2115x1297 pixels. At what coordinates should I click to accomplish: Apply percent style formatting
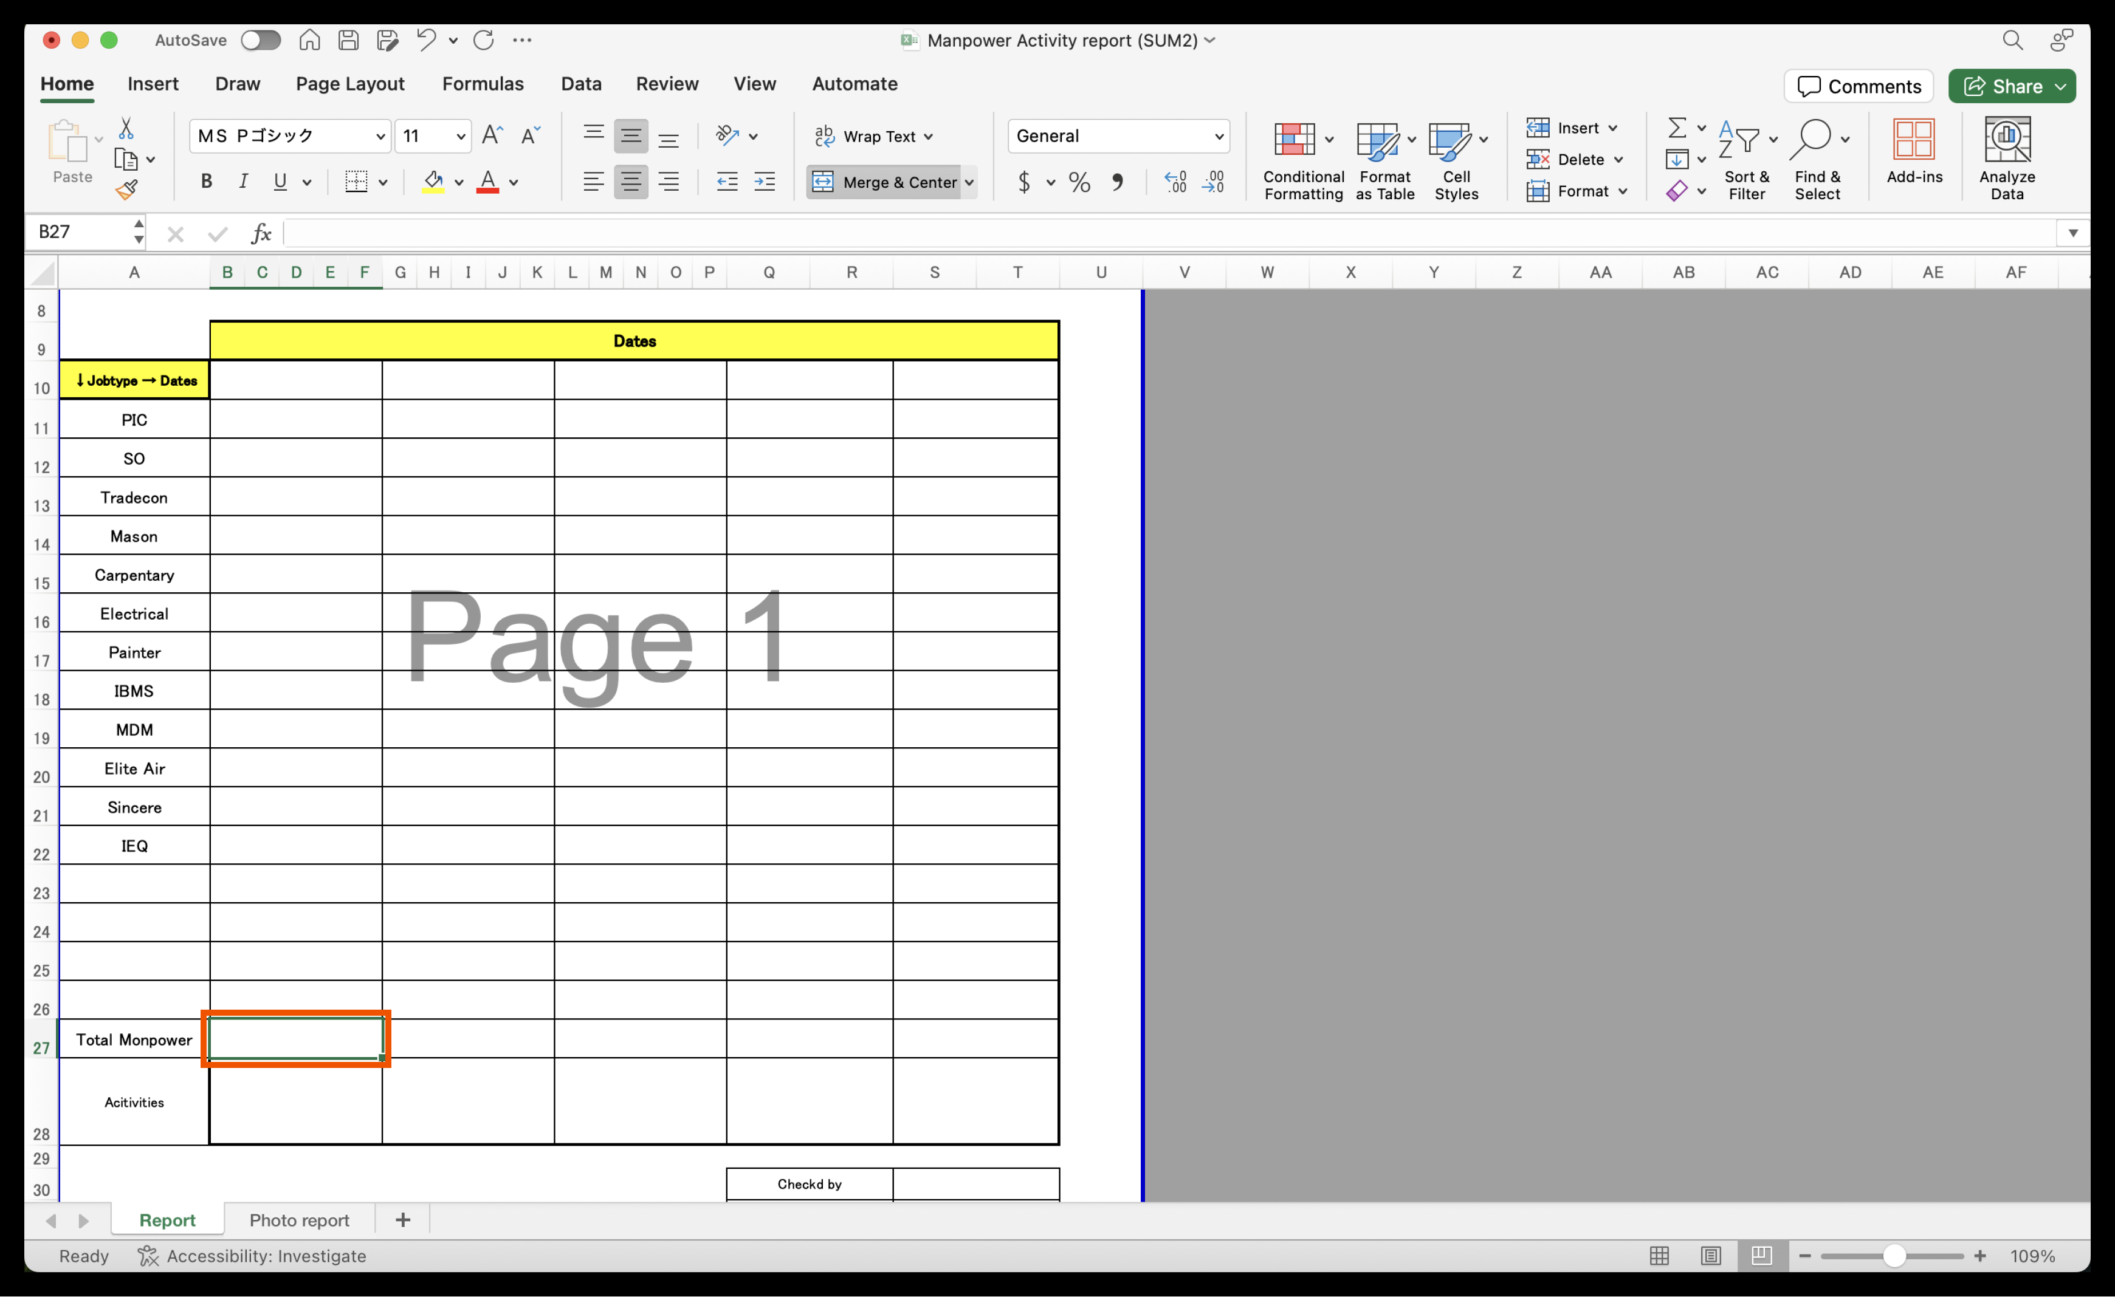(x=1079, y=182)
